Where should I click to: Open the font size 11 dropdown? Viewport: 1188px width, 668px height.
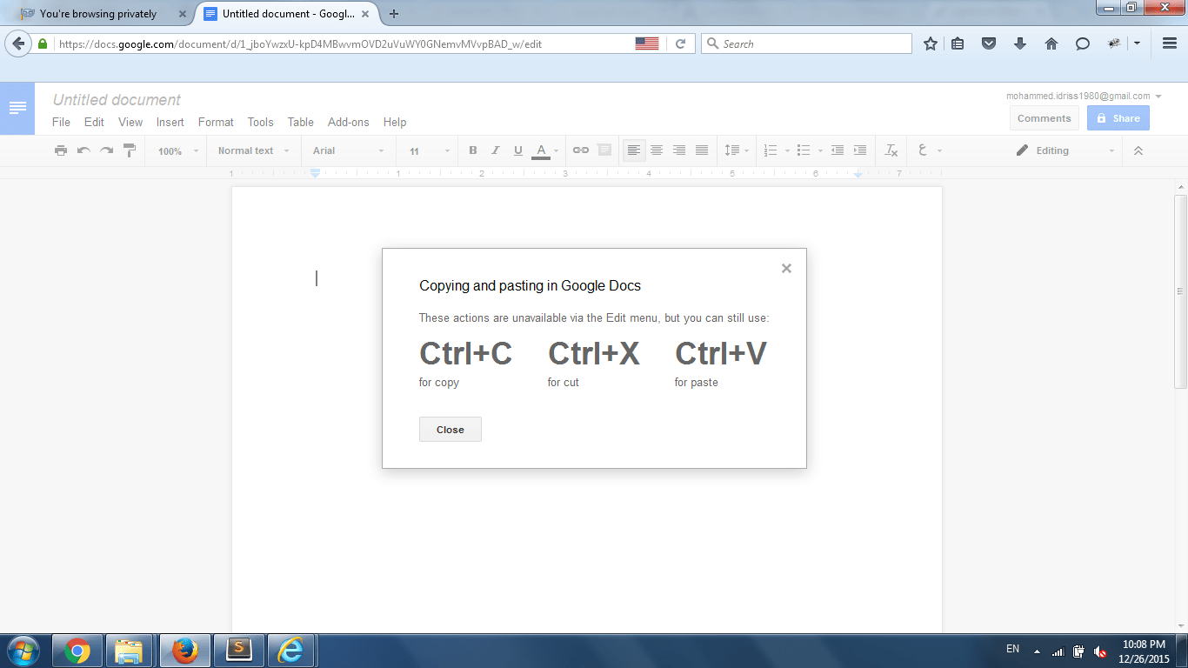pos(430,150)
